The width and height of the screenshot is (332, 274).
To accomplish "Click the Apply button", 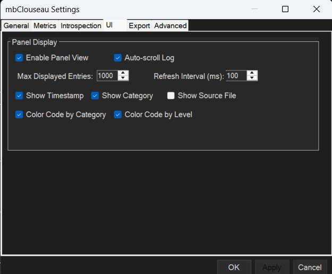I will tap(272, 267).
